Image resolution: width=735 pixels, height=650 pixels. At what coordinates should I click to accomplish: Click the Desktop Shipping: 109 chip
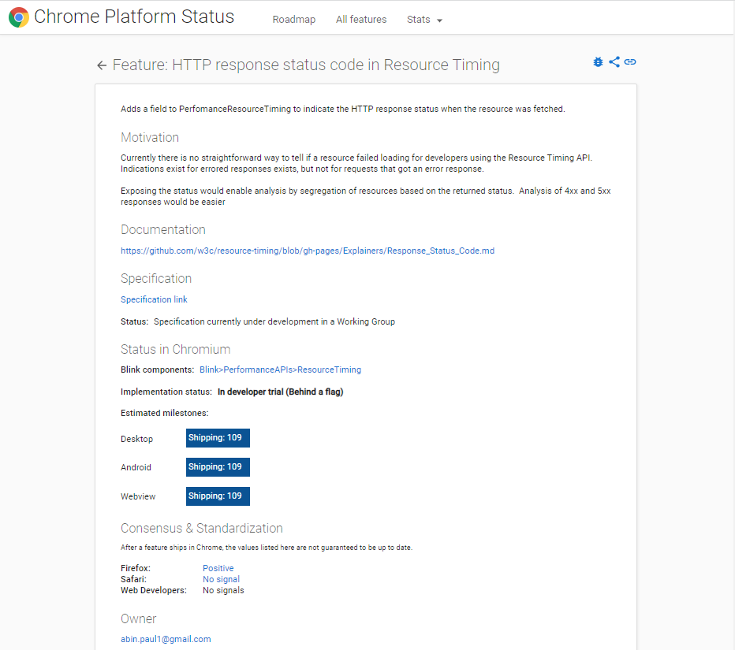coord(218,437)
